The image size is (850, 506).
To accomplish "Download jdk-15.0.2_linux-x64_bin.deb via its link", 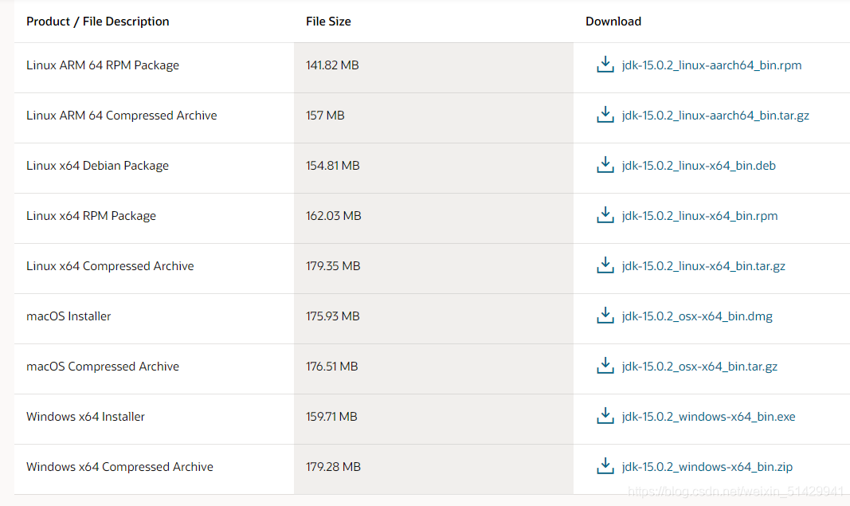I will [699, 166].
